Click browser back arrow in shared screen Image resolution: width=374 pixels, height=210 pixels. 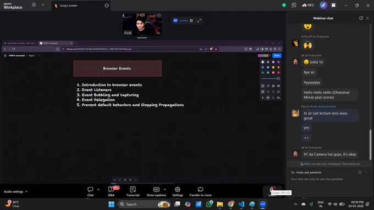(x=5, y=49)
